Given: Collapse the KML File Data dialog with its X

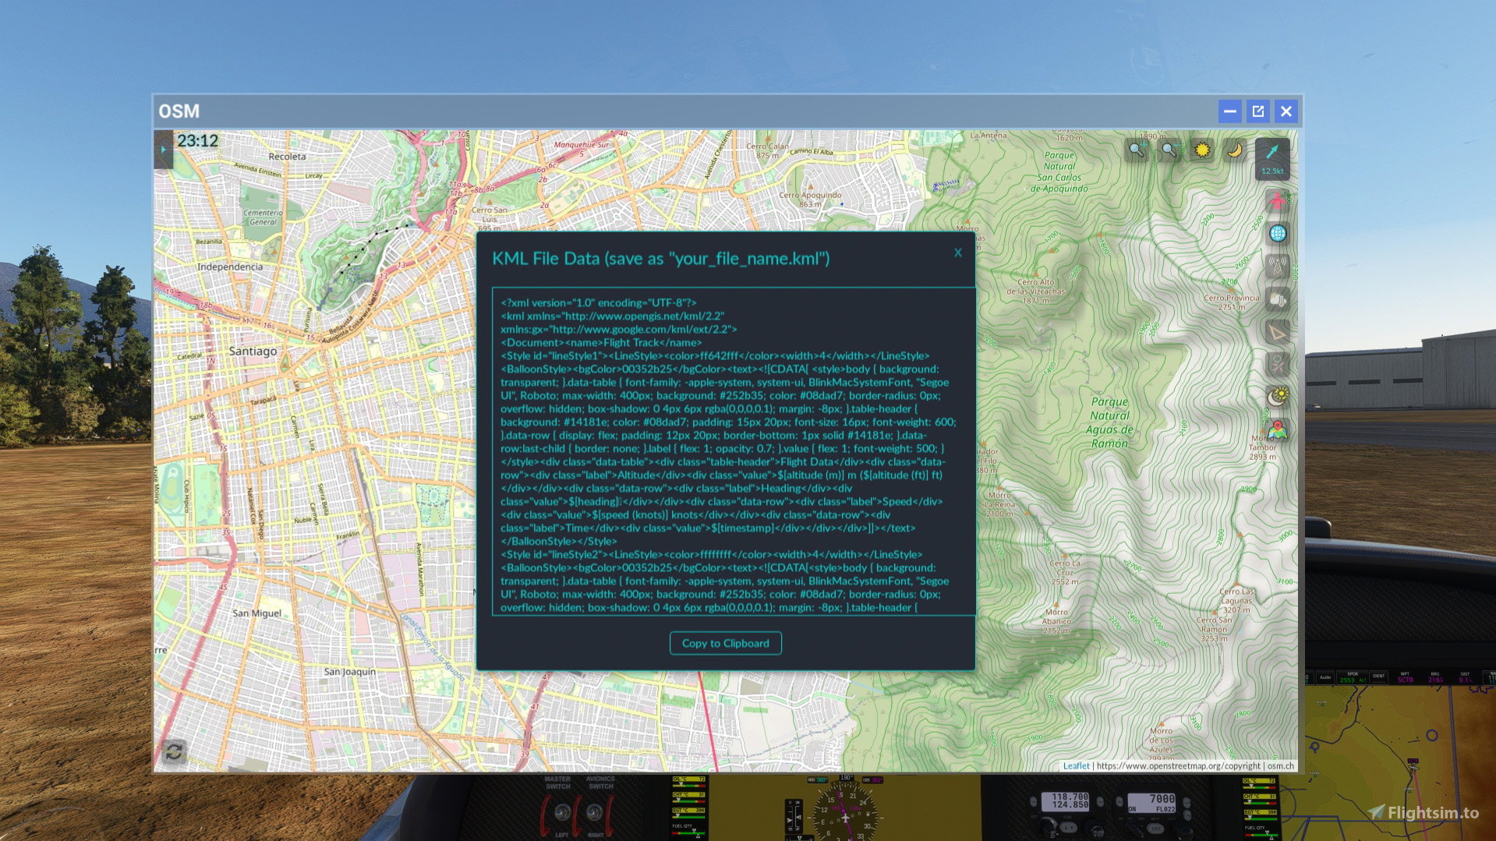Looking at the screenshot, I should click(x=957, y=253).
